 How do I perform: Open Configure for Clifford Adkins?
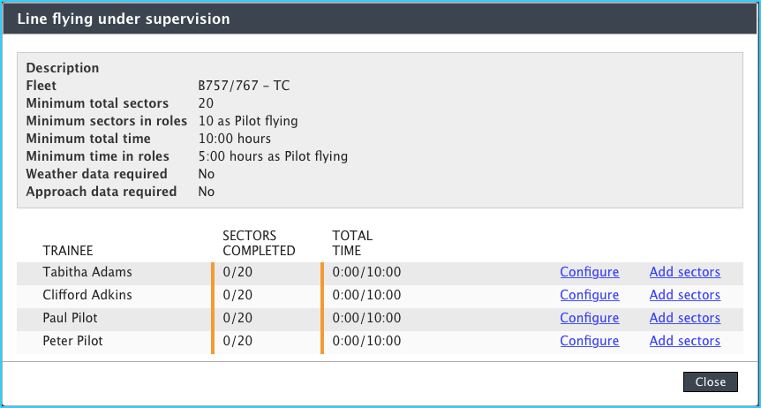point(589,295)
